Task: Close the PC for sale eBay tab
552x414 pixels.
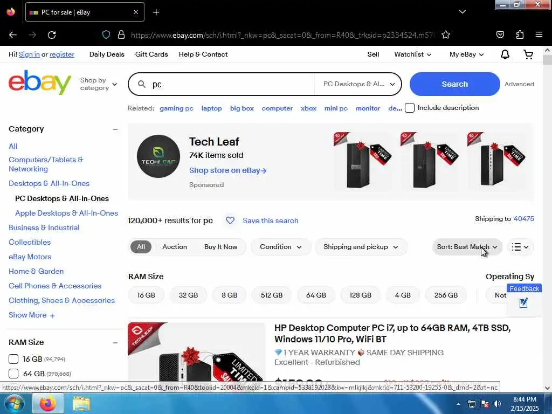Action: (135, 12)
